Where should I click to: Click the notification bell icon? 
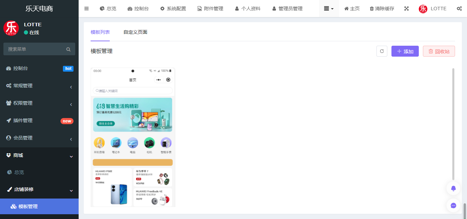tap(453, 188)
